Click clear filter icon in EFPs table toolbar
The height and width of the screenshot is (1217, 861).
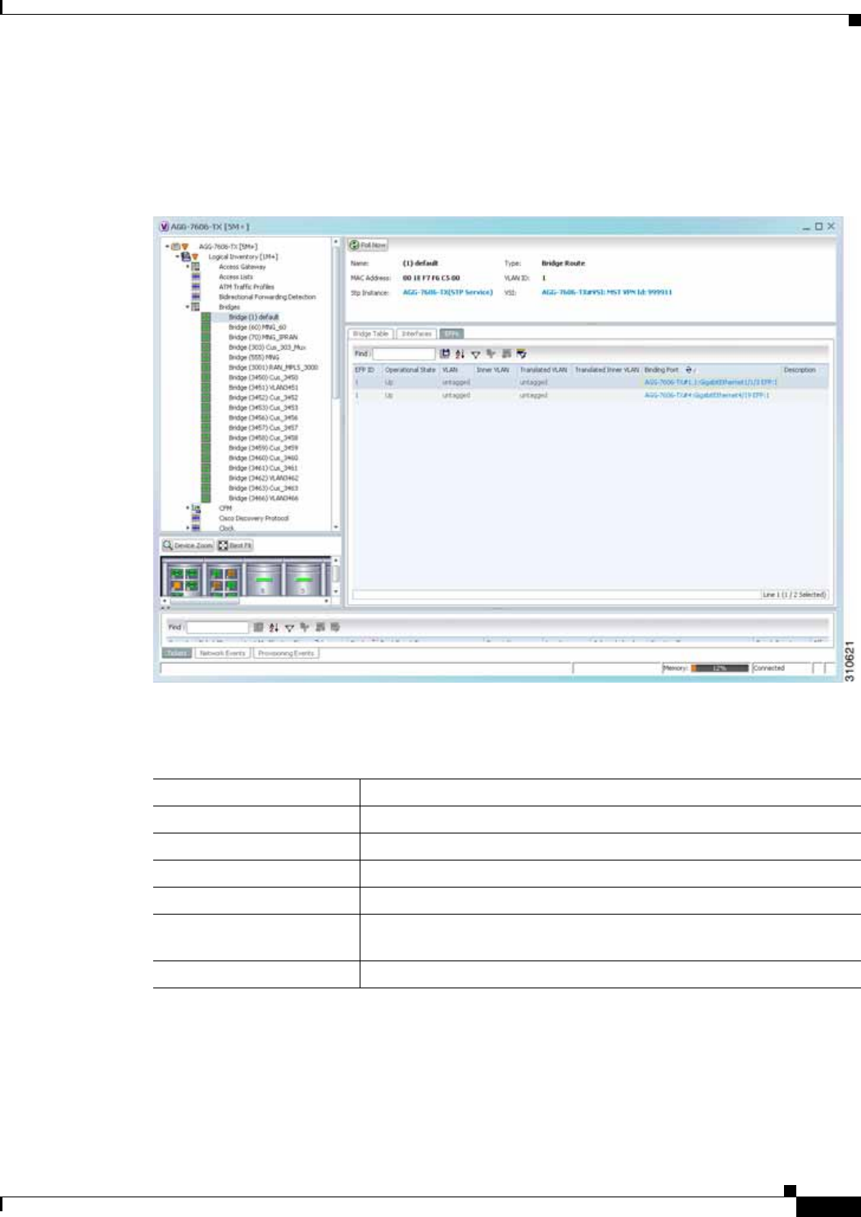point(491,354)
